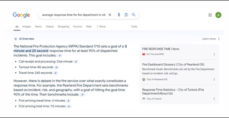The width and height of the screenshot is (229, 118).
Task: Open 'Response Time Statistics - City of Turlock' result
Action: (173, 91)
